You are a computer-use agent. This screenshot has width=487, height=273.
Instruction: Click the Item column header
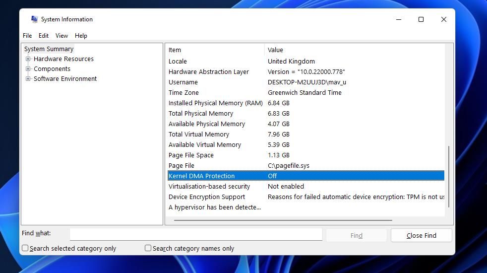[x=175, y=50]
